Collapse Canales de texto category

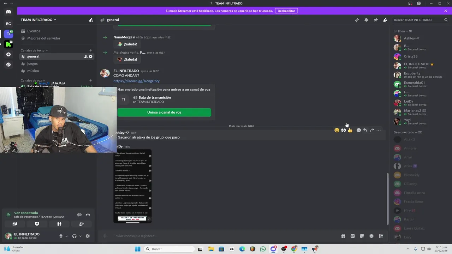34,50
